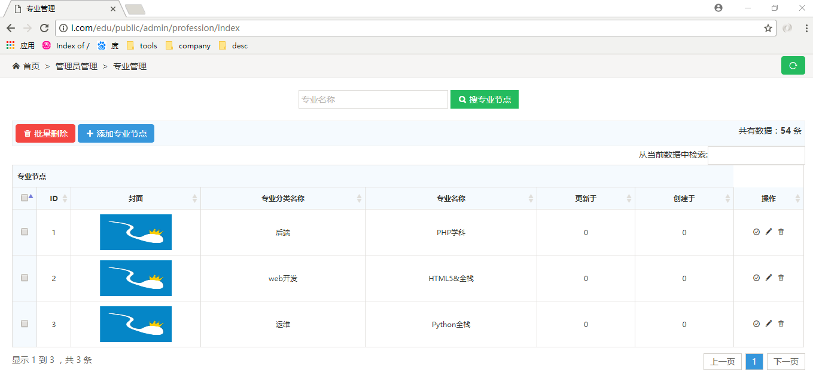Toggle the select-all checkbox in table header
813x379 pixels.
[x=25, y=198]
